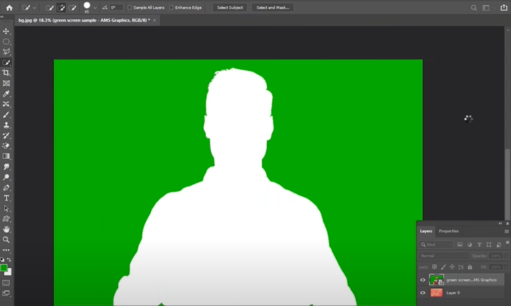Toggle lock transparent pixels

(x=434, y=267)
